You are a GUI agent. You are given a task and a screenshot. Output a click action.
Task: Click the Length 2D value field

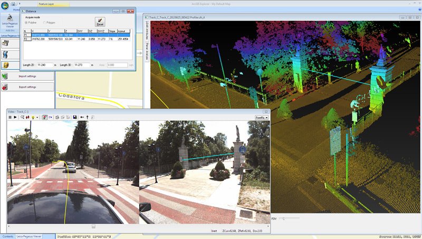click(45, 65)
